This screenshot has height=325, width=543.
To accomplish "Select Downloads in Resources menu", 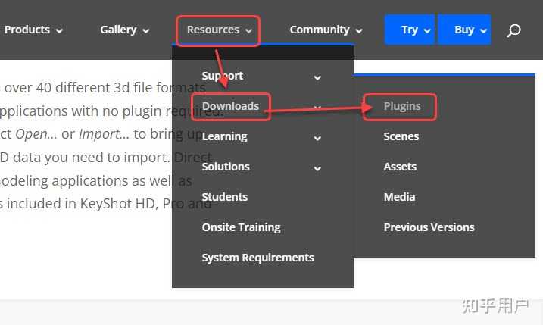I will (x=231, y=106).
